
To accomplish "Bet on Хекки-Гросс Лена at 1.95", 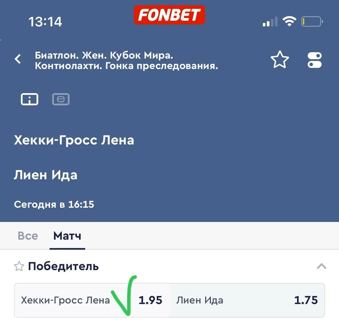I will pyautogui.click(x=92, y=300).
